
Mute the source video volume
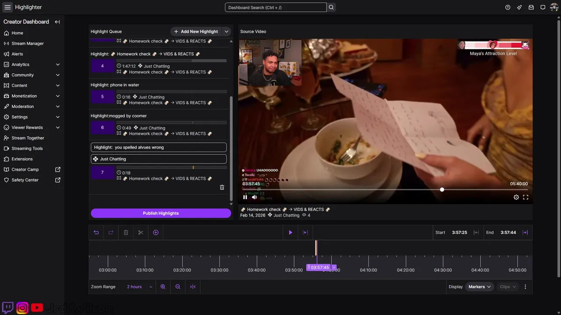[x=254, y=197]
